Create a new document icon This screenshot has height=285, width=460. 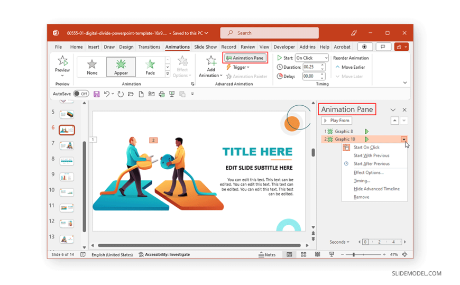point(141,94)
